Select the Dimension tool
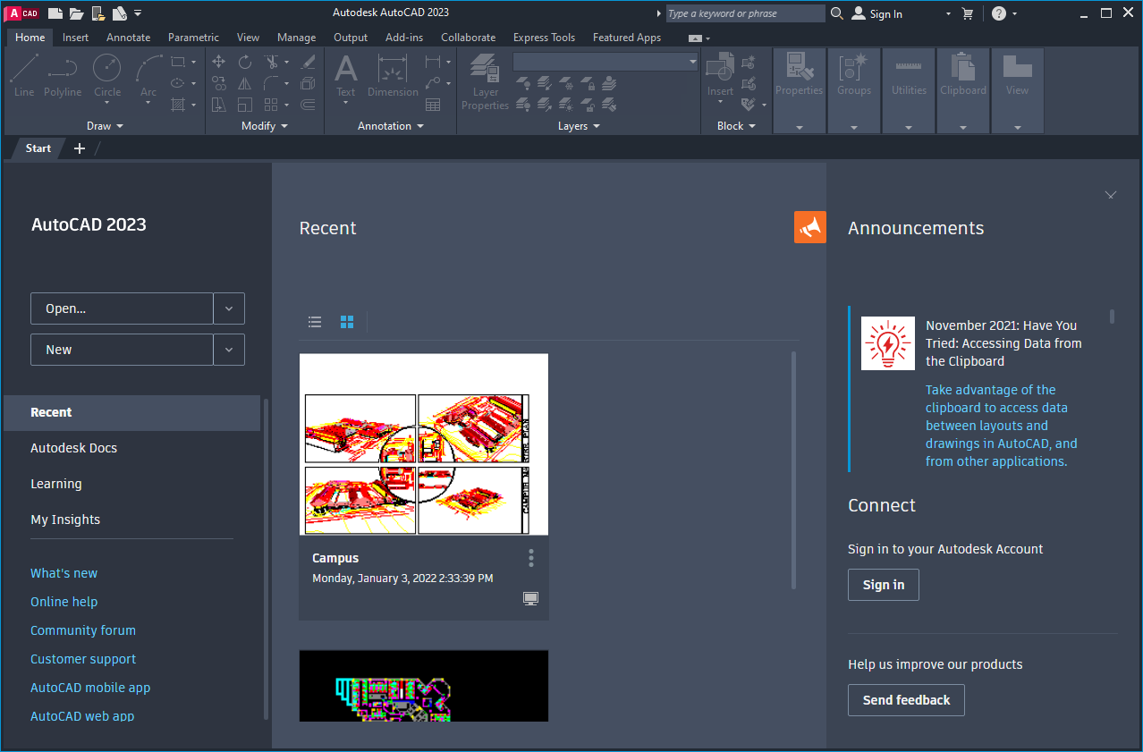This screenshot has height=752, width=1143. click(x=393, y=76)
